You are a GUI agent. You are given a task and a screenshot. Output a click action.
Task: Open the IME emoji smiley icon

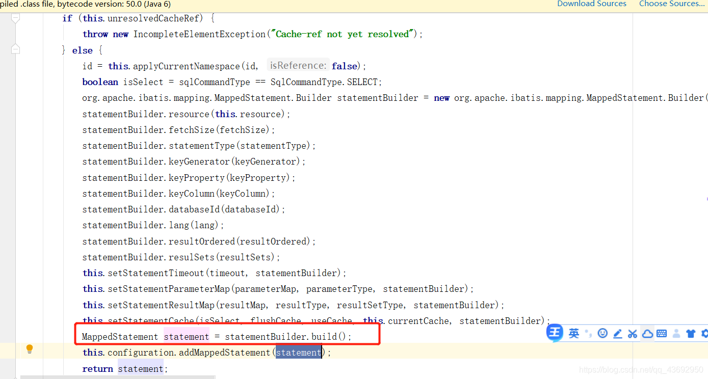point(602,334)
